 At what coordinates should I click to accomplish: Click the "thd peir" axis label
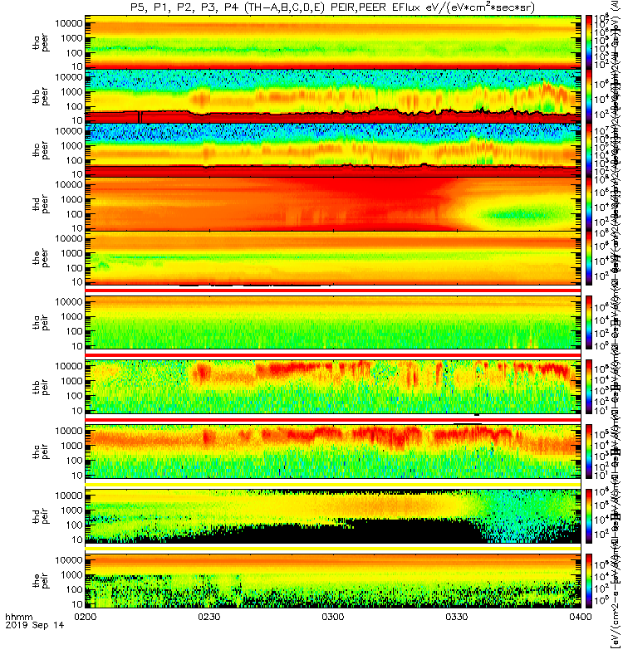tap(41, 516)
